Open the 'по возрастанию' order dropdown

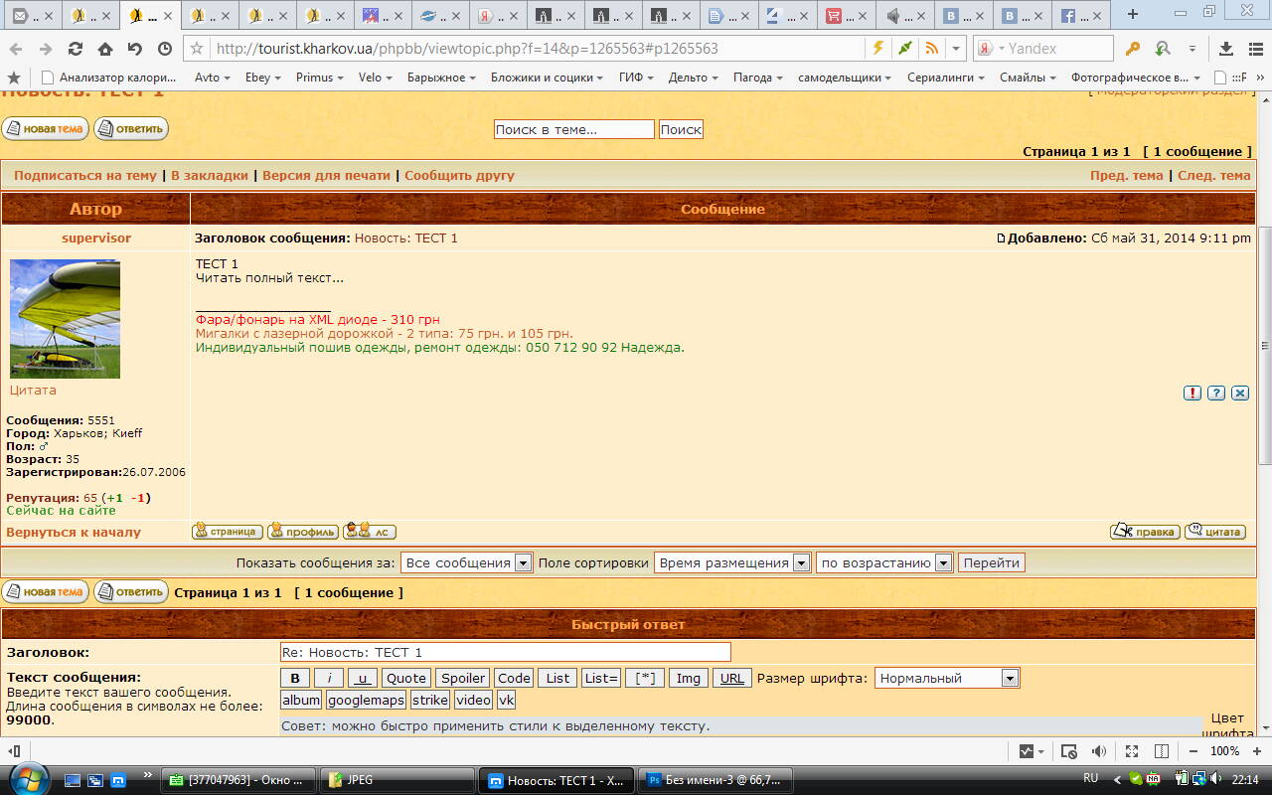(x=943, y=562)
